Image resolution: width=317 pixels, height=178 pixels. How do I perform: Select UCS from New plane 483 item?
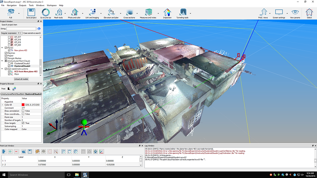[26, 71]
